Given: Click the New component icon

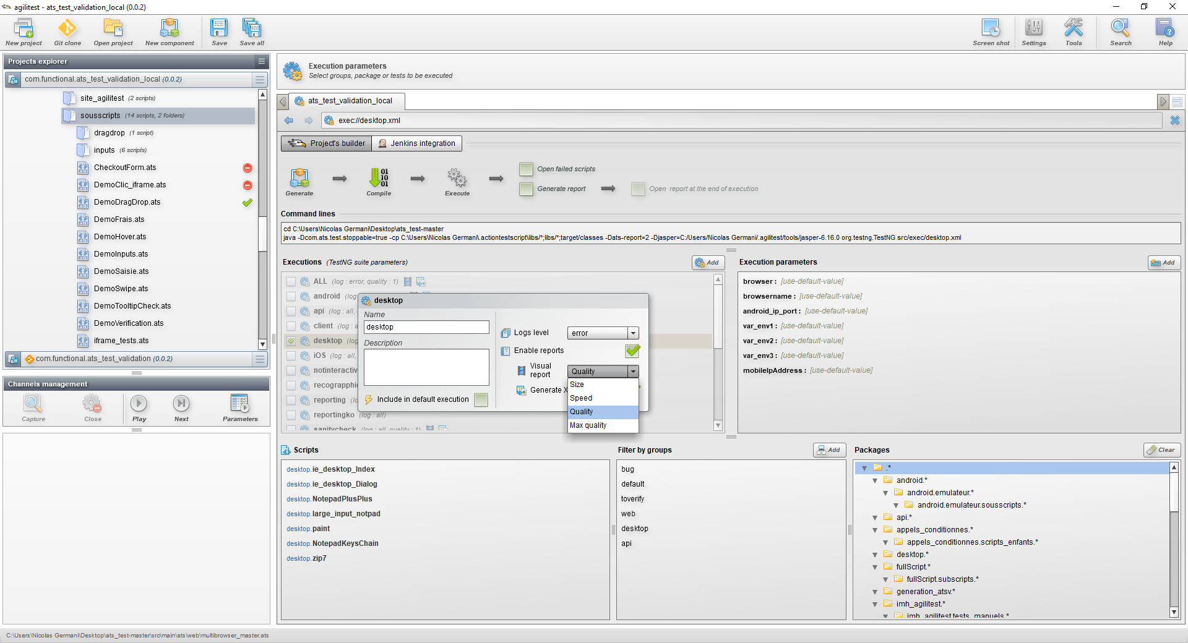Looking at the screenshot, I should (x=170, y=28).
